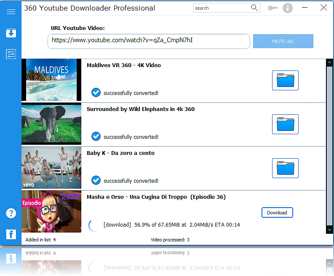Open the downloads section icon in the sidebar
This screenshot has width=334, height=276.
pos(11,33)
